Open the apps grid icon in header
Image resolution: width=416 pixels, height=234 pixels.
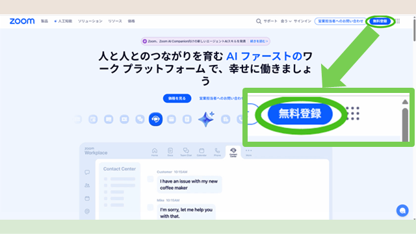[397, 21]
